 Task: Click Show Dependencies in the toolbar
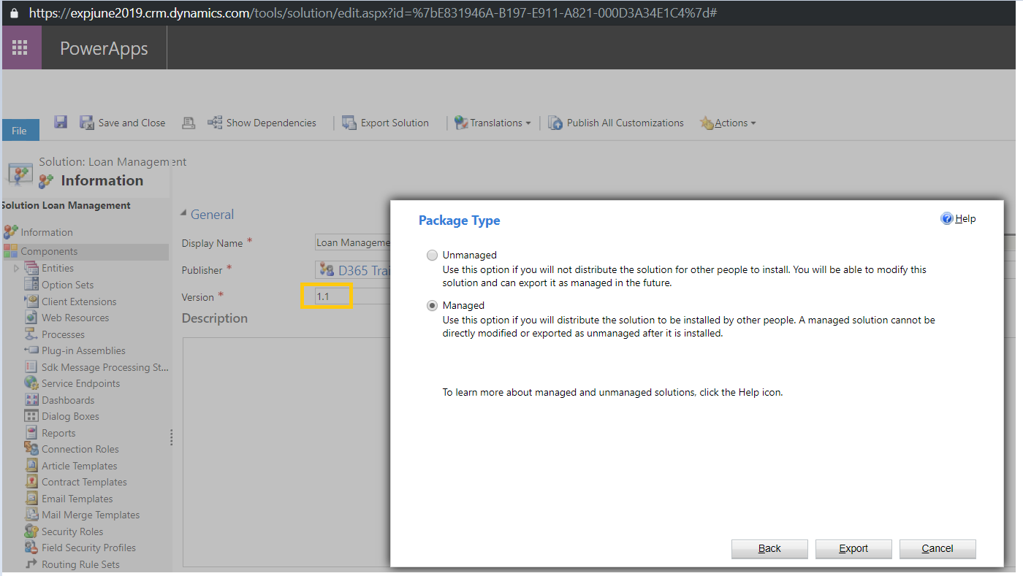[262, 123]
